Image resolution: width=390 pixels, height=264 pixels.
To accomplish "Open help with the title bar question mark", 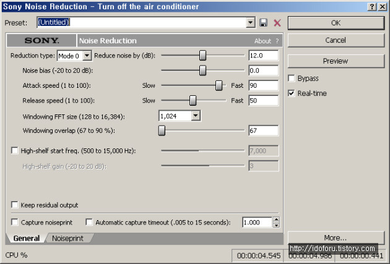I will 371,7.
